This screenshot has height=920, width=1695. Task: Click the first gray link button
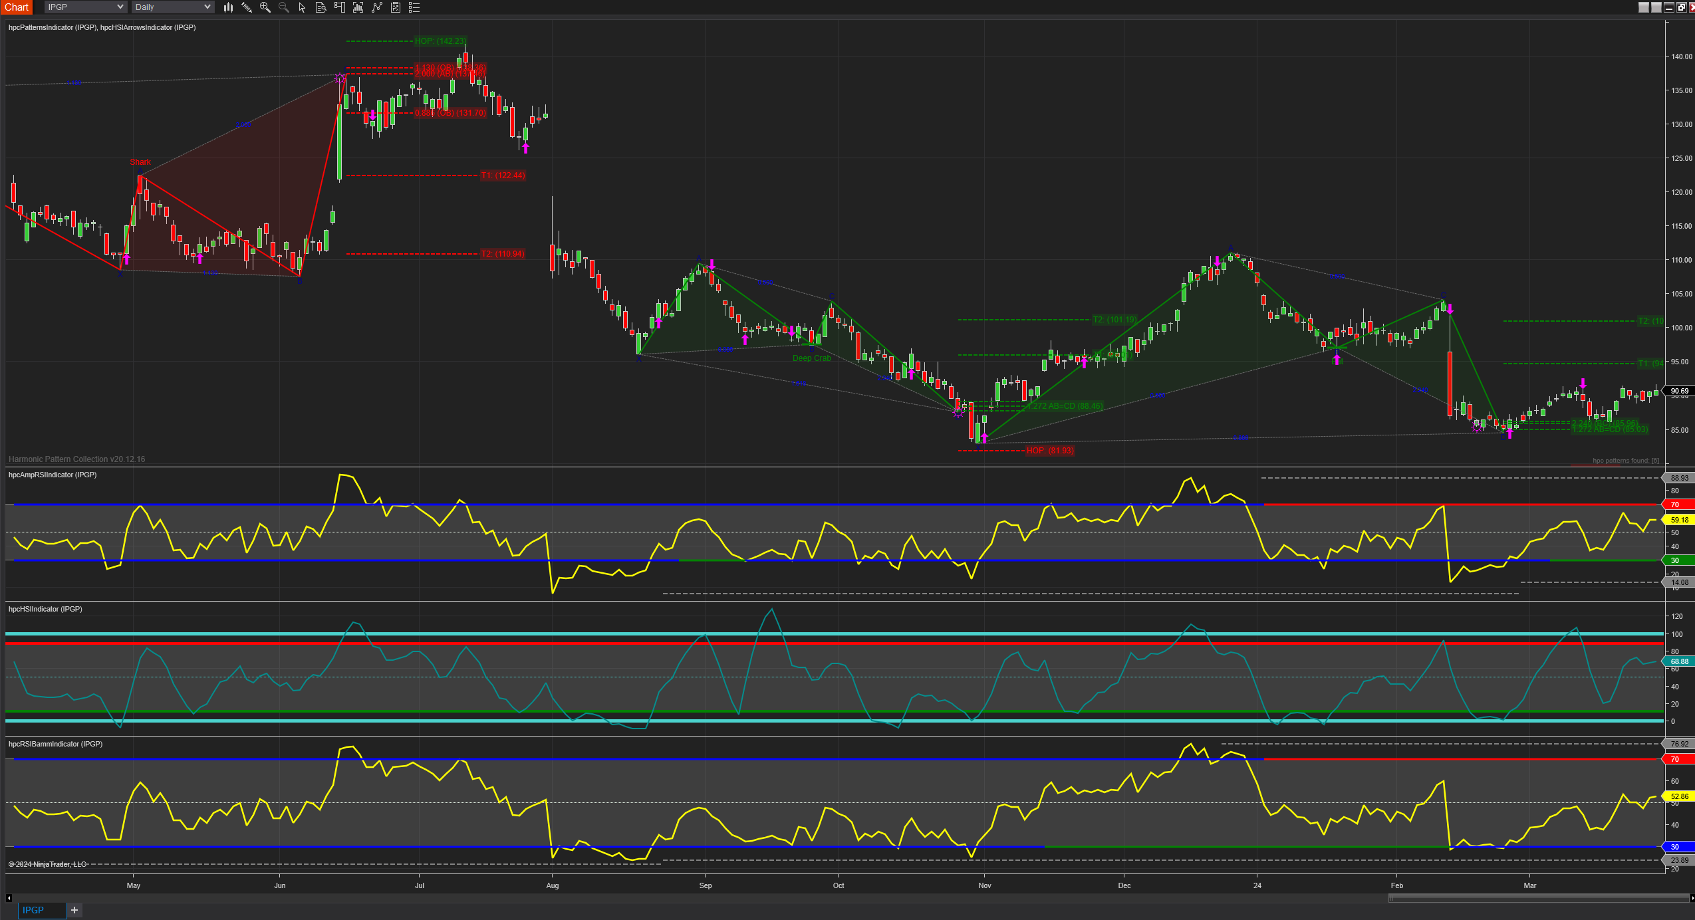click(x=1644, y=7)
